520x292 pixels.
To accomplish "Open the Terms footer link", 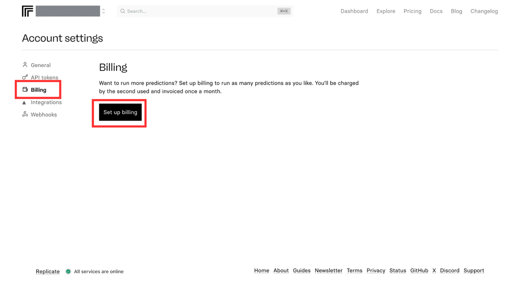I will point(354,270).
